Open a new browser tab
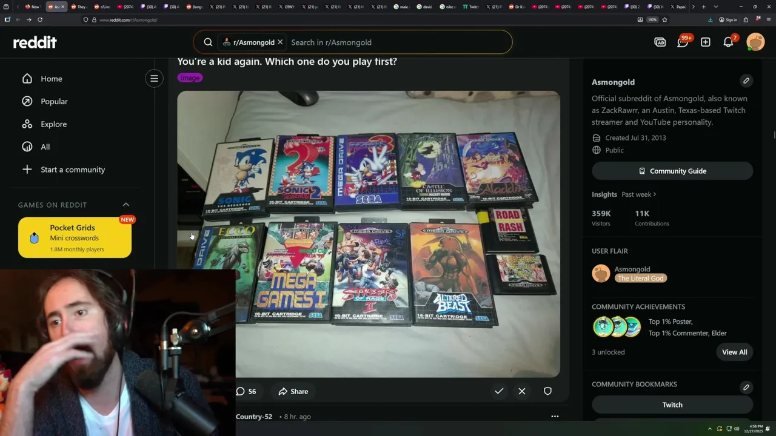The width and height of the screenshot is (776, 436). [703, 7]
